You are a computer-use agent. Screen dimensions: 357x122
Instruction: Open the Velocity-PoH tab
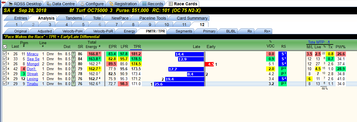click(x=72, y=31)
